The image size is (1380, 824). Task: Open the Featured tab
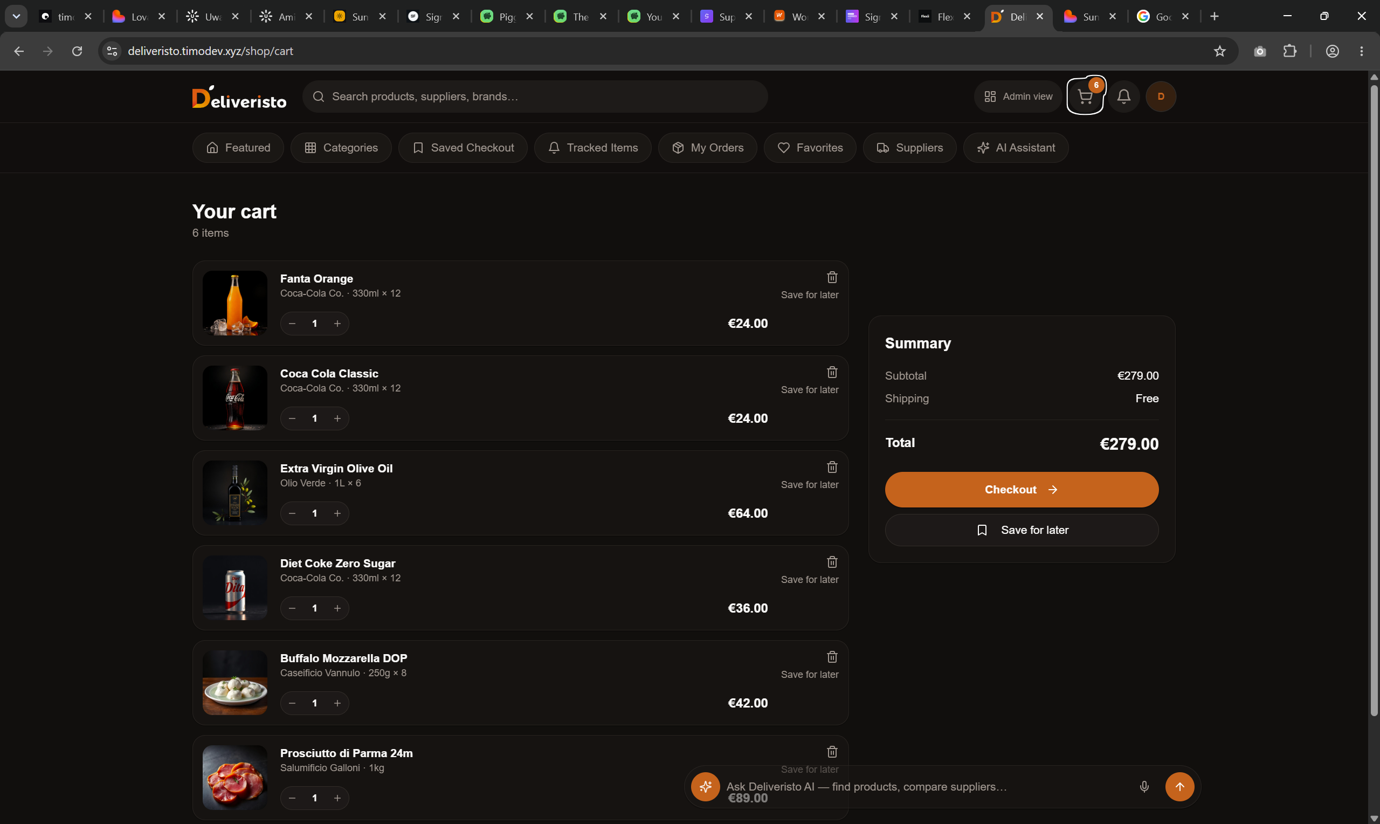[238, 148]
